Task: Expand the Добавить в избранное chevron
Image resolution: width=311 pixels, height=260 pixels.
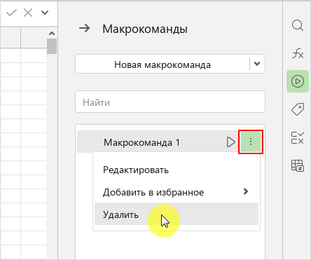Action: (x=245, y=191)
